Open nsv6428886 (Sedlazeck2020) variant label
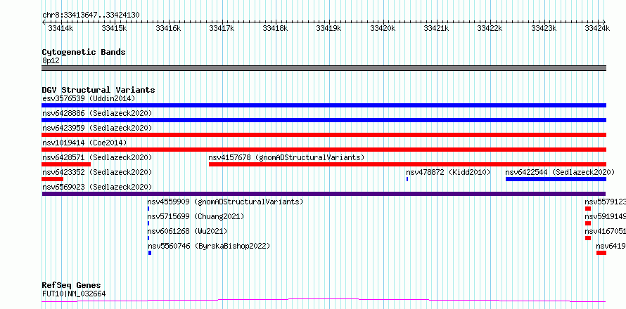This screenshot has height=309, width=626. [x=97, y=113]
